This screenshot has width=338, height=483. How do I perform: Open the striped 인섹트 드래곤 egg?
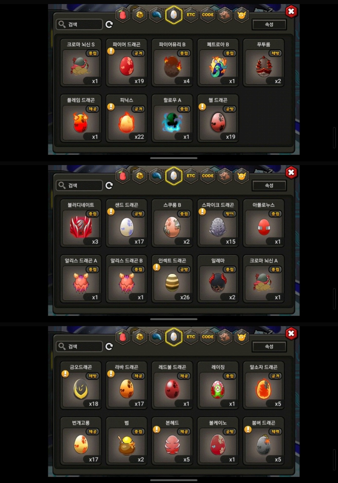point(172,279)
